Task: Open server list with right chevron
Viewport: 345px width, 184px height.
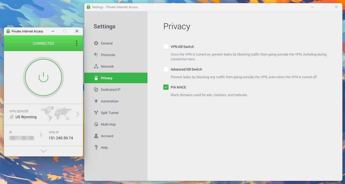Action: coord(78,114)
